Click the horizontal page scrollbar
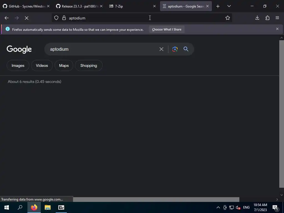The height and width of the screenshot is (213, 284). tap(156, 199)
